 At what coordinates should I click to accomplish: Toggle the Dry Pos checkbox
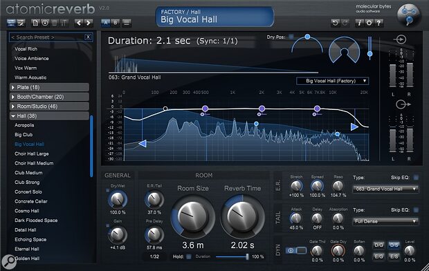[x=291, y=37]
